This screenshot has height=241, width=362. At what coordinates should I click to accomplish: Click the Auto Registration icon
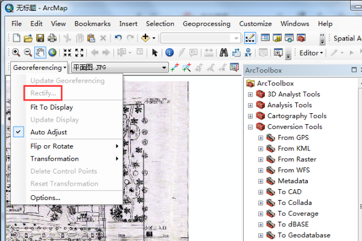click(186, 67)
